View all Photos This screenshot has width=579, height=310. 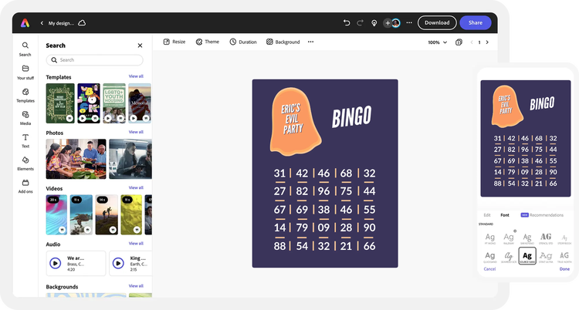(136, 132)
